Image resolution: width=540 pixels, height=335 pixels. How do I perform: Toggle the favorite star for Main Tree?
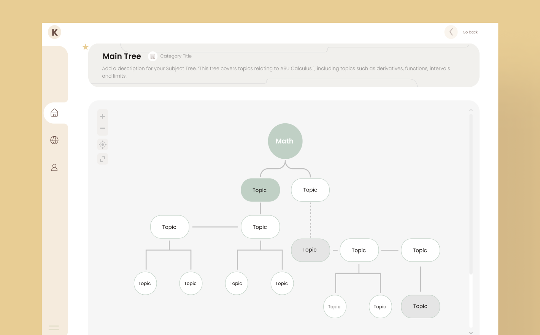pos(86,47)
